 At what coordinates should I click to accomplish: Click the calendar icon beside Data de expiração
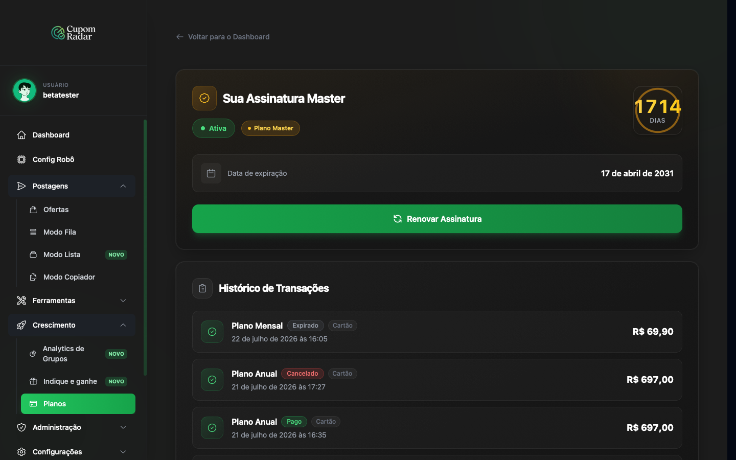coord(211,173)
